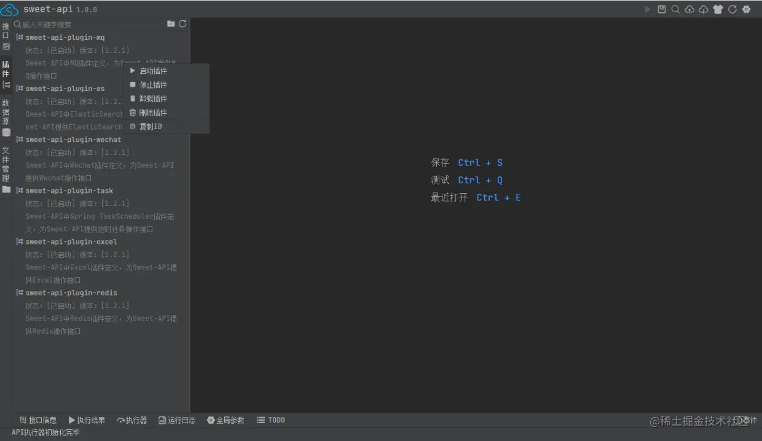Open the 接口信息 bottom tab
The width and height of the screenshot is (762, 441).
click(x=38, y=420)
